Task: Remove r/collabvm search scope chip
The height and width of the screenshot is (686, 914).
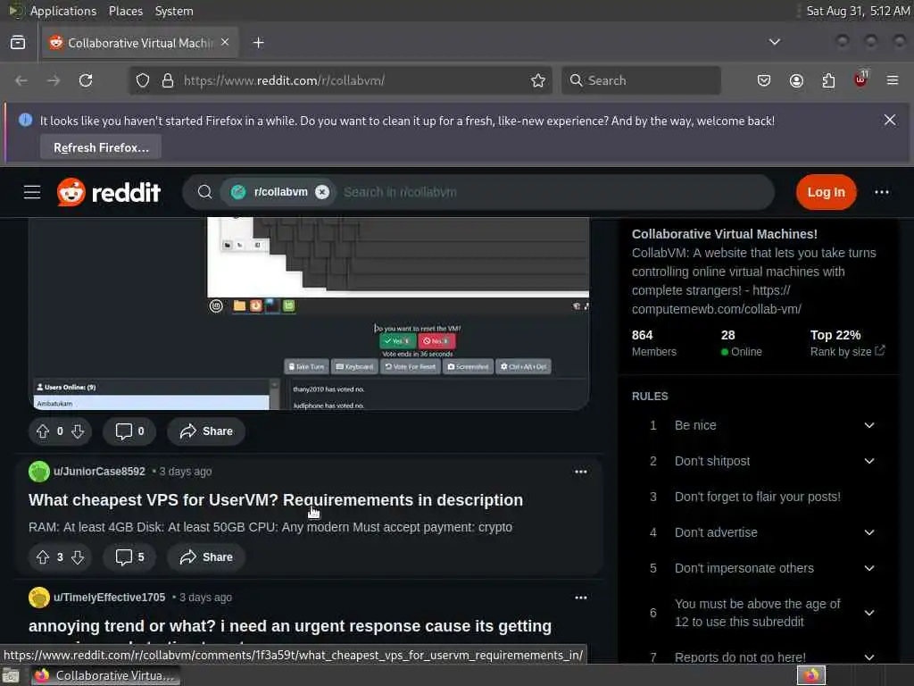Action: pos(321,192)
